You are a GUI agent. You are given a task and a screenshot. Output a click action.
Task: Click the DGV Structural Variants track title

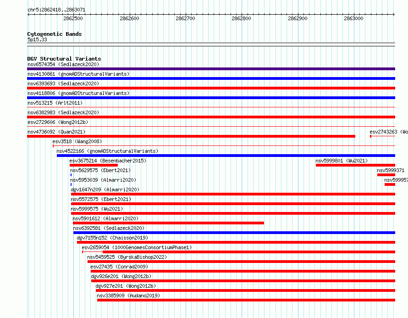64,59
